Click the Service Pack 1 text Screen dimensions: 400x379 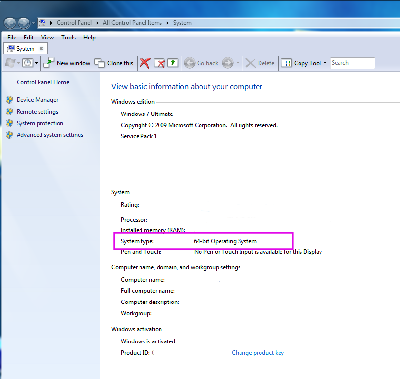tap(139, 136)
